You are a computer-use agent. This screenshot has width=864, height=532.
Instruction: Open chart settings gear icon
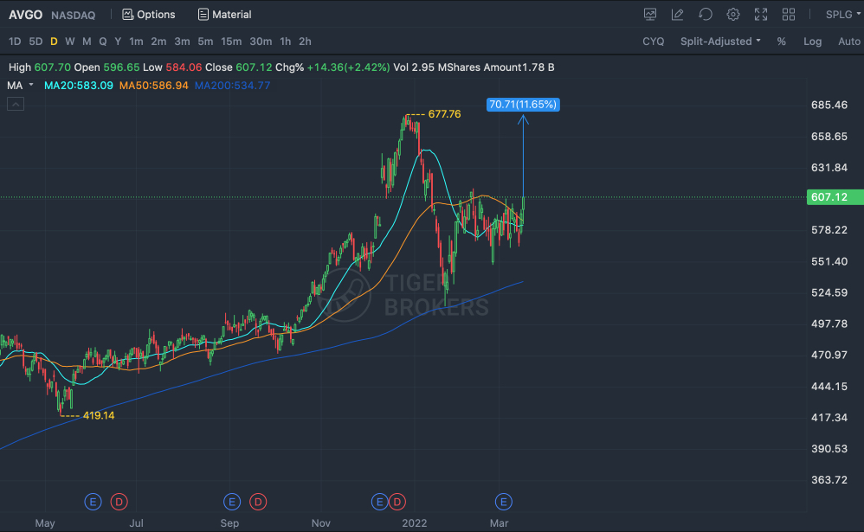pyautogui.click(x=733, y=15)
